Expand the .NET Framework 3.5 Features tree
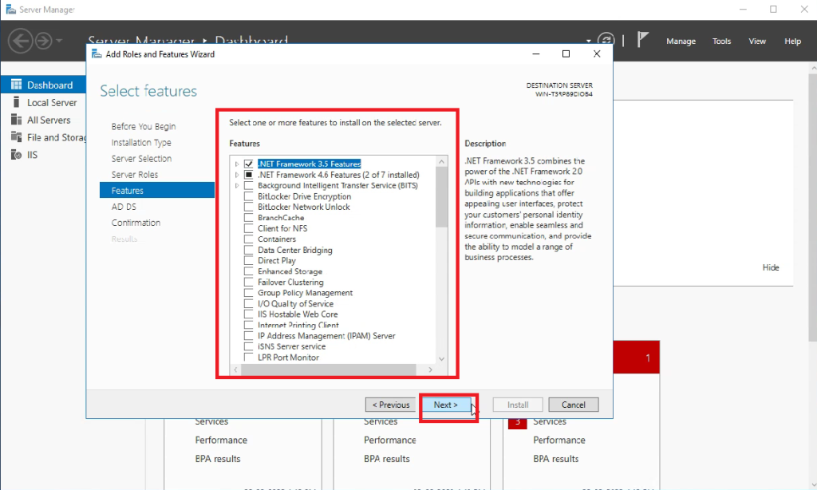Viewport: 817px width, 490px height. [237, 163]
